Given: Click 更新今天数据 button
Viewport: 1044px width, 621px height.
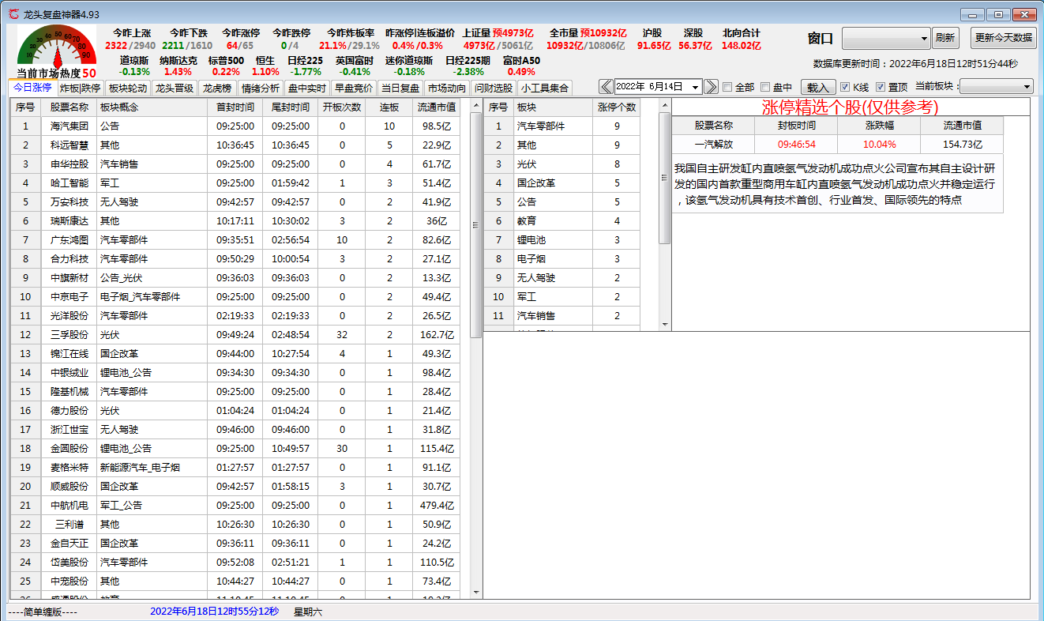Looking at the screenshot, I should [1003, 38].
